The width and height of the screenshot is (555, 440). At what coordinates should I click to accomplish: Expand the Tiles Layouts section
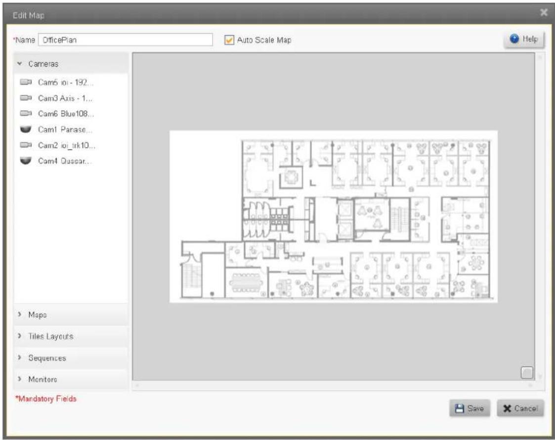71,336
